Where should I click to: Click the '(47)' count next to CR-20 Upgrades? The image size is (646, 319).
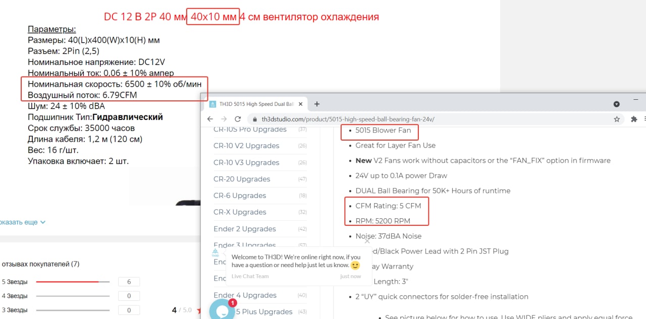[302, 179]
